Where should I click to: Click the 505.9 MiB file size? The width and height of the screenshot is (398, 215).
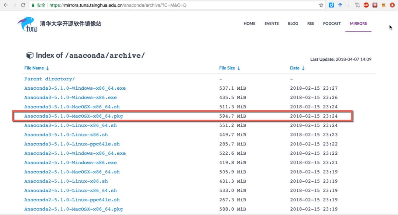tap(233, 172)
